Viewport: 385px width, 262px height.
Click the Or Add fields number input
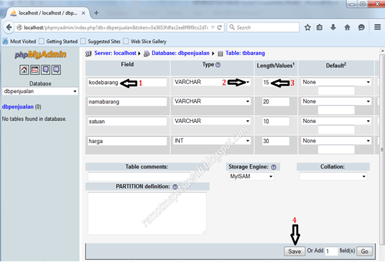pos(331,251)
